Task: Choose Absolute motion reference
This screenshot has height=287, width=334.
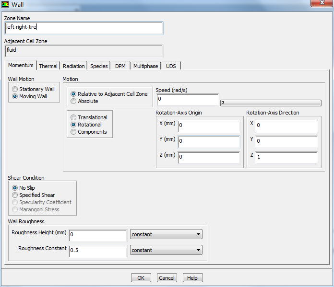Action: (73, 101)
